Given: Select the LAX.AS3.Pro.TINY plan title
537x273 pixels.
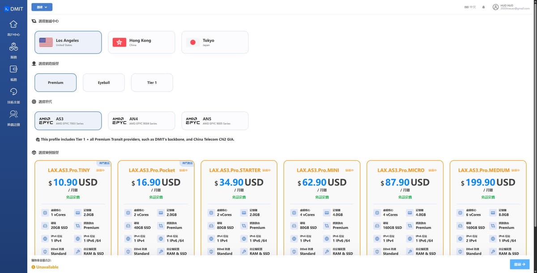Looking at the screenshot, I should [69, 170].
